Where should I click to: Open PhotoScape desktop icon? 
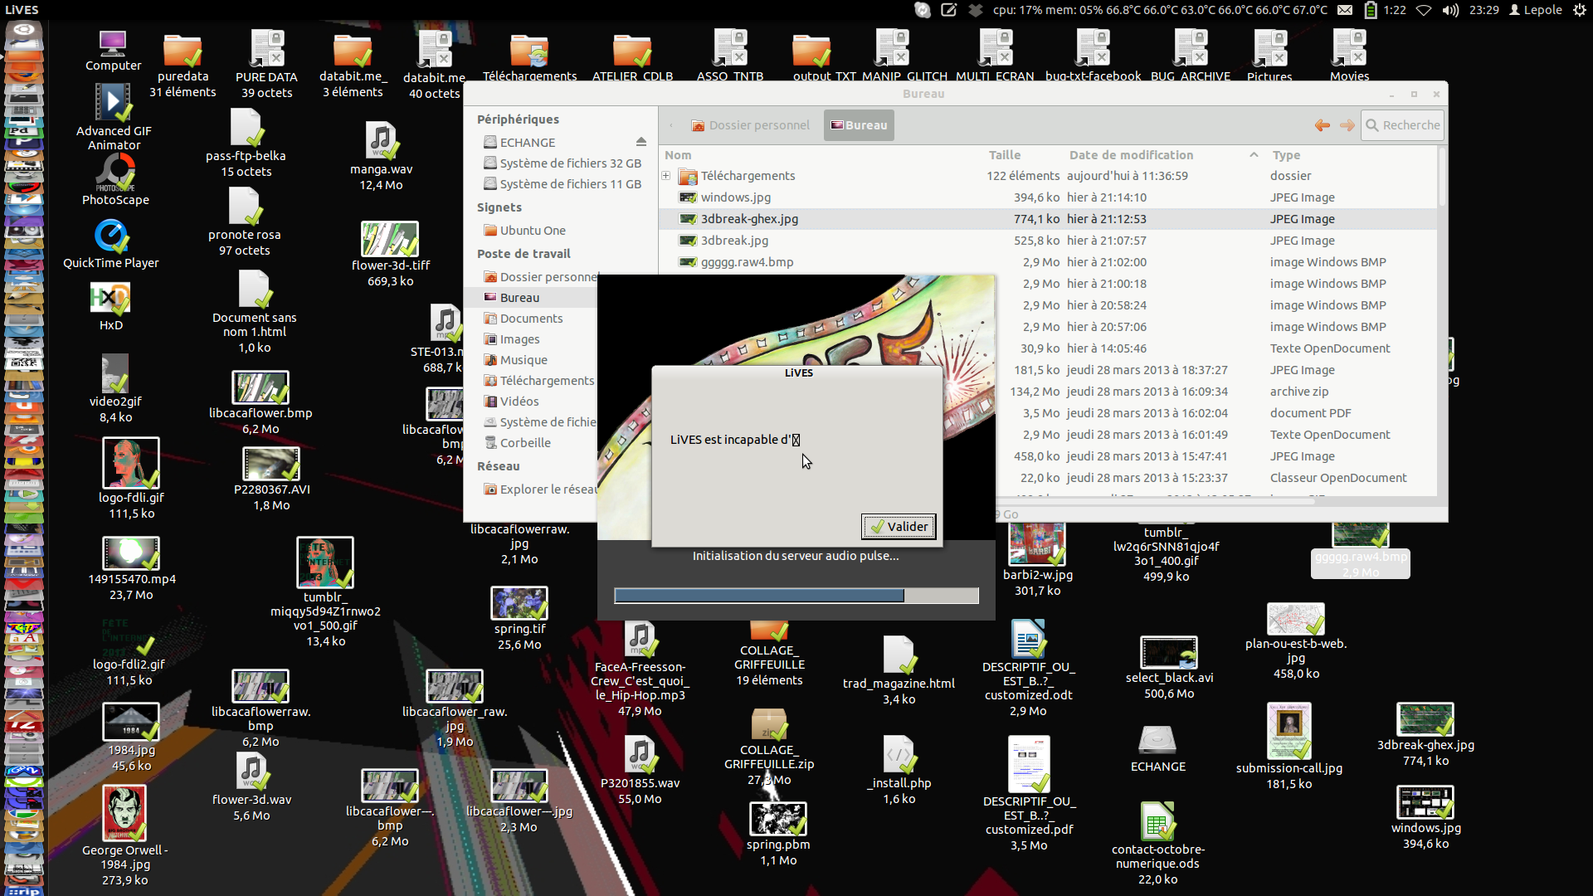(115, 173)
